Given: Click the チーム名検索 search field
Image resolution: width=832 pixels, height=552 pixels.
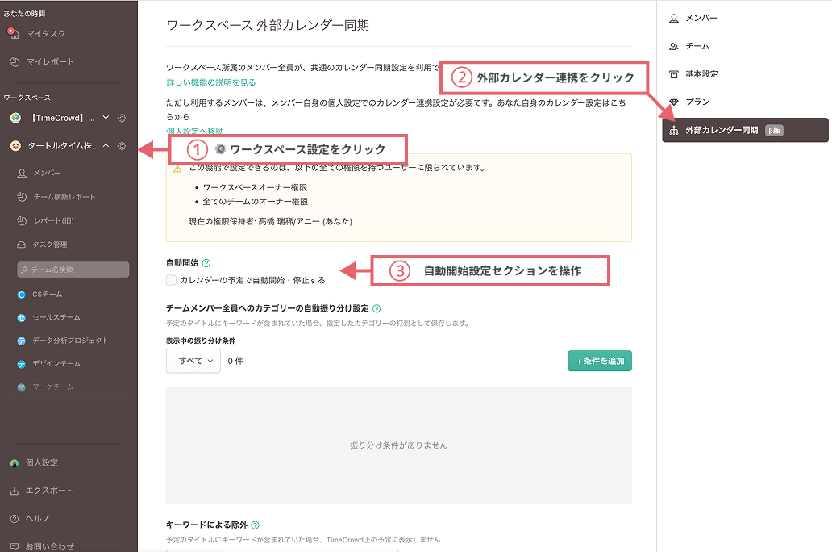Looking at the screenshot, I should [x=73, y=270].
